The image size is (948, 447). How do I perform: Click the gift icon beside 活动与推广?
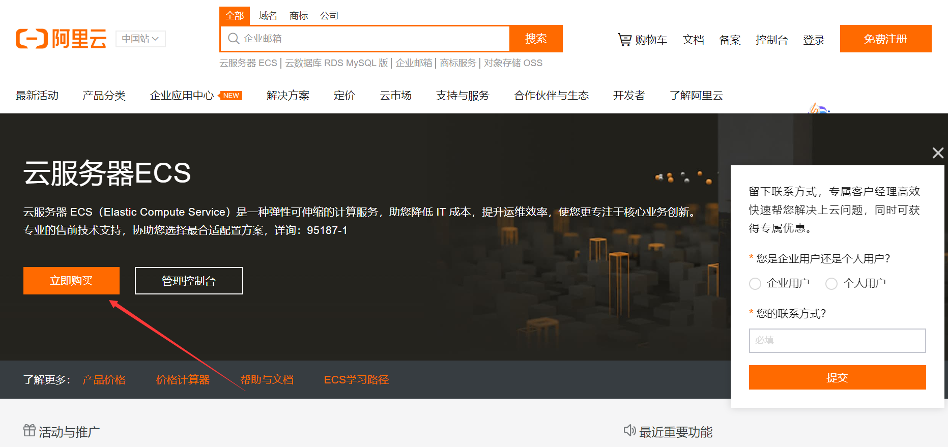30,431
